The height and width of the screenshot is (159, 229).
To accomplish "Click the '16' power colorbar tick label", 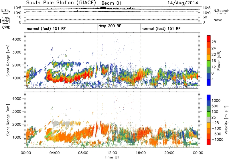I will [x=214, y=61].
